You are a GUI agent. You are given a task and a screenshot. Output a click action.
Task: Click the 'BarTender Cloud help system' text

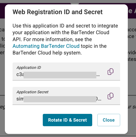point(47,53)
